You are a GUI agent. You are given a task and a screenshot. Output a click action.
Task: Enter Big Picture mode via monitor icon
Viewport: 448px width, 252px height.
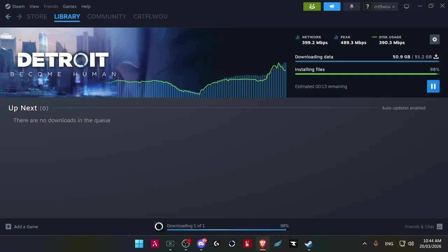pos(406,6)
